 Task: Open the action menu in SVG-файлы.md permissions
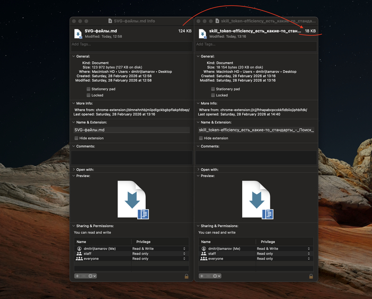tap(92, 276)
